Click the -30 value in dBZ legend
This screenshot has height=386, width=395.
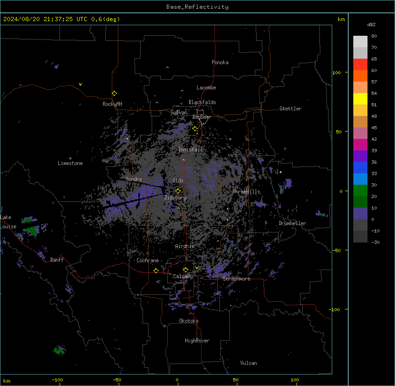point(375,242)
